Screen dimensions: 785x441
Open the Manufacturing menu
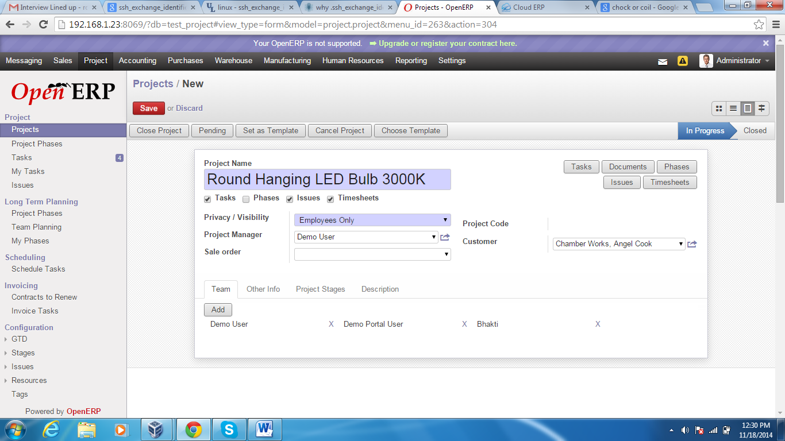click(287, 61)
